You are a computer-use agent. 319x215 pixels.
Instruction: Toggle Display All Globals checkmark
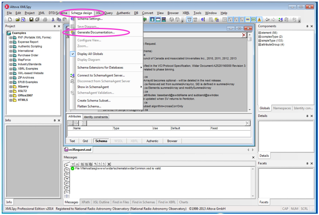click(73, 54)
